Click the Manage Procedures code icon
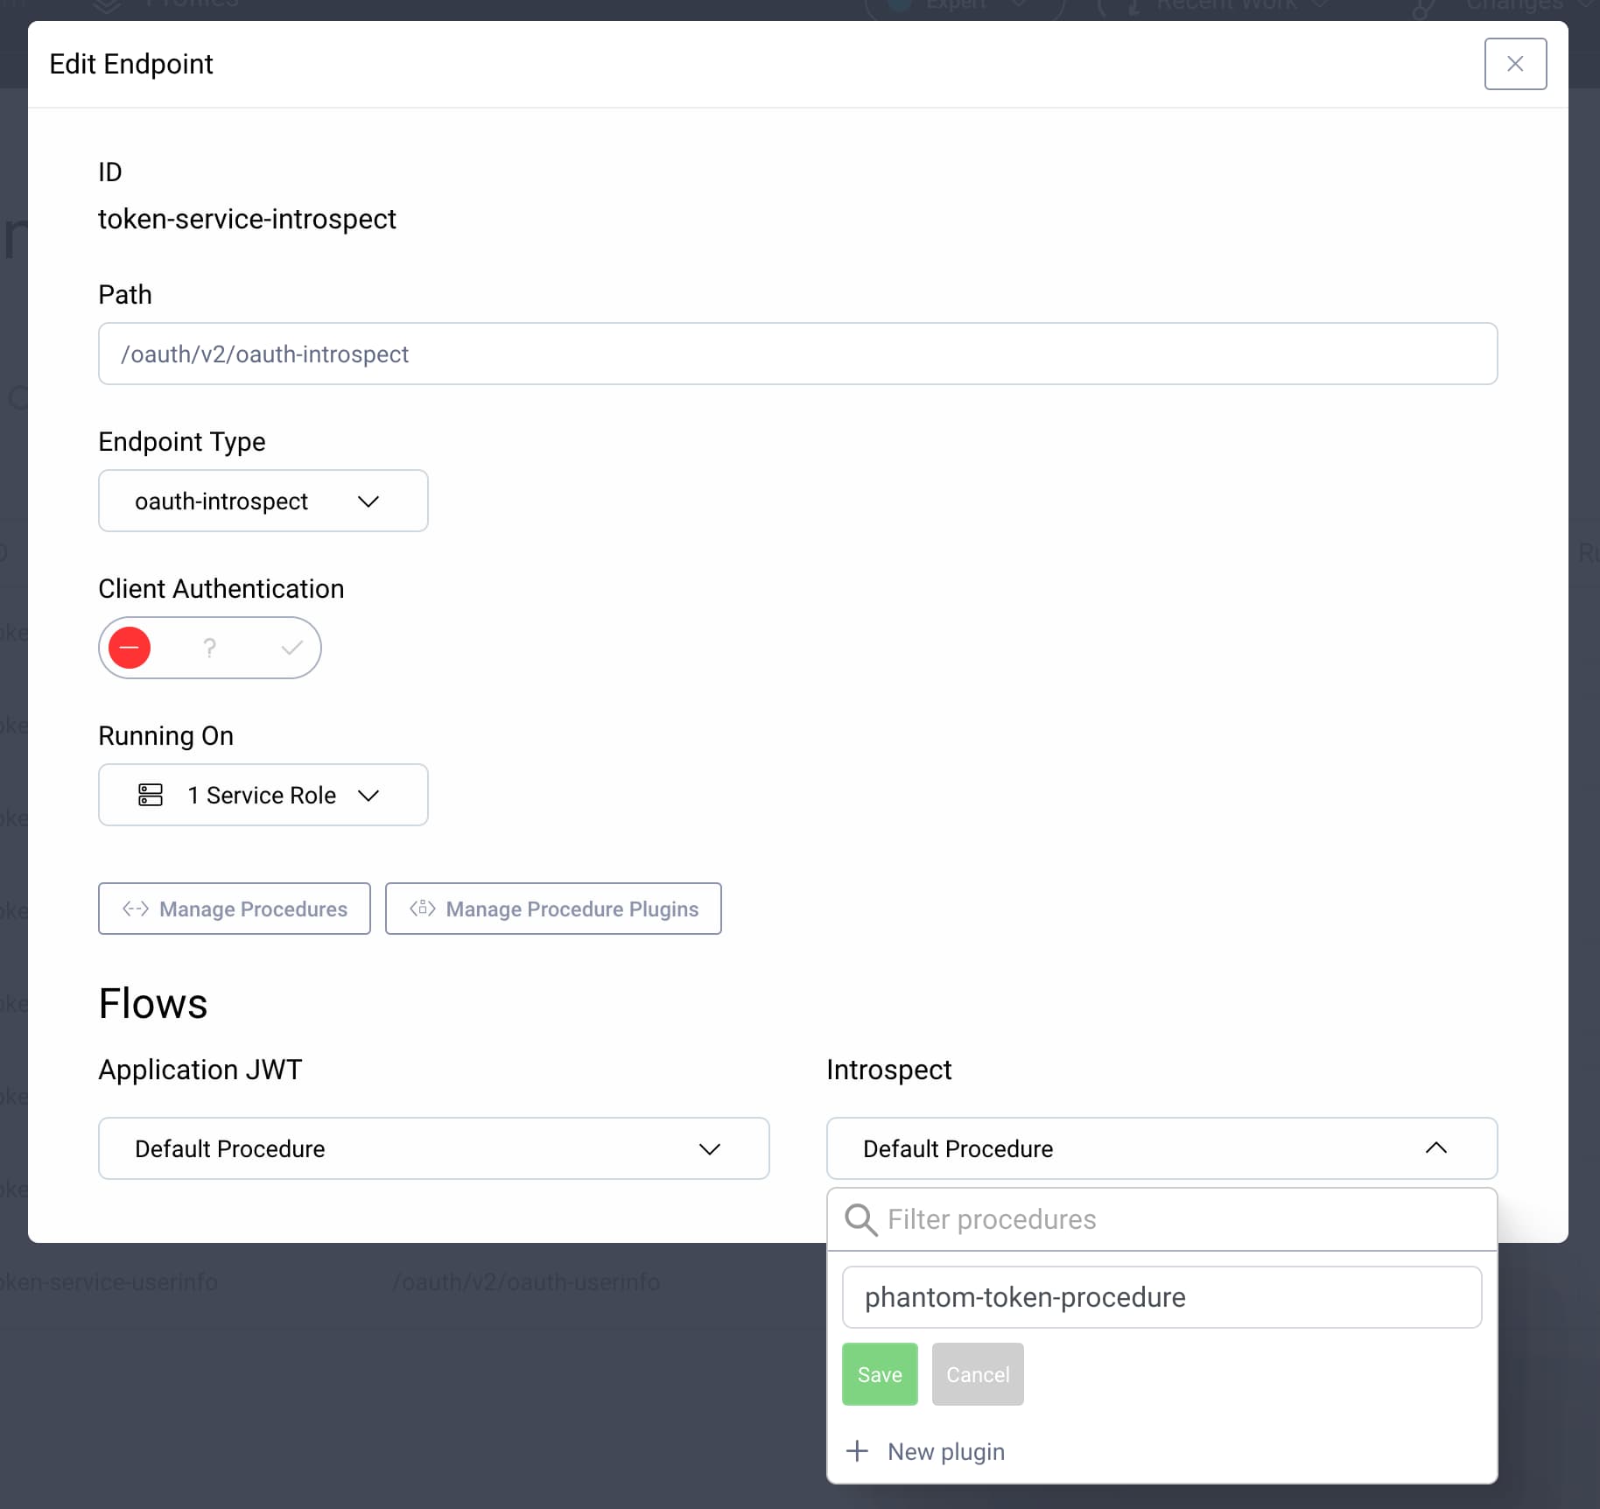The image size is (1600, 1509). click(x=137, y=909)
